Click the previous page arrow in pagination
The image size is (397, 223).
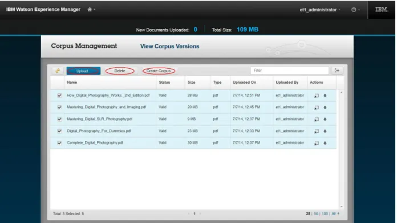189,214
